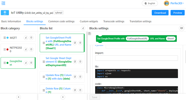Click the Blocks list vertical scrollbar

(87, 52)
